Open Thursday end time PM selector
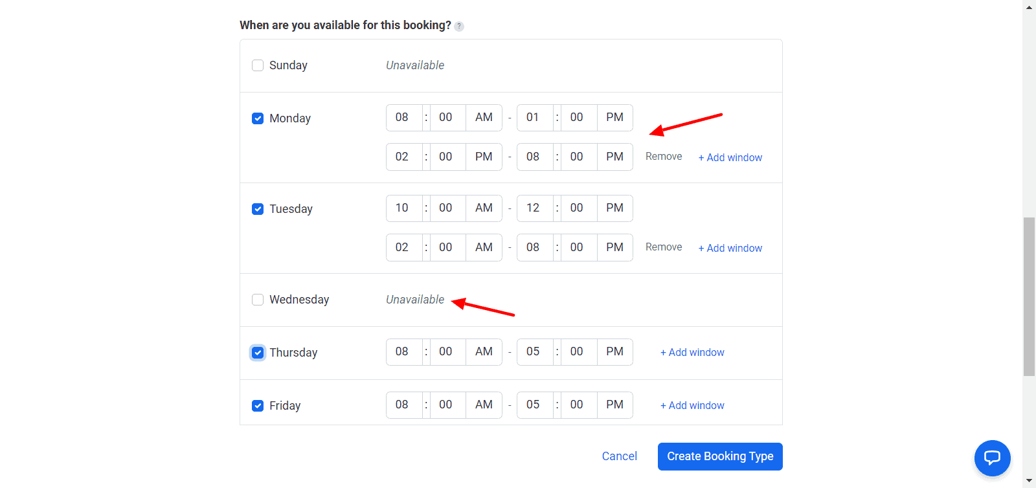The height and width of the screenshot is (488, 1036). 614,352
